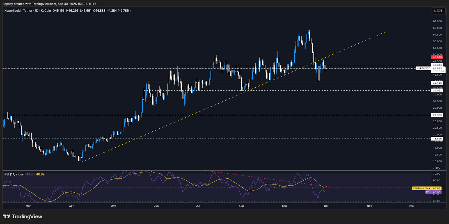The height and width of the screenshot is (224, 449).
Task: Click the HYPEUSDT symbol tag
Action: click(423, 68)
